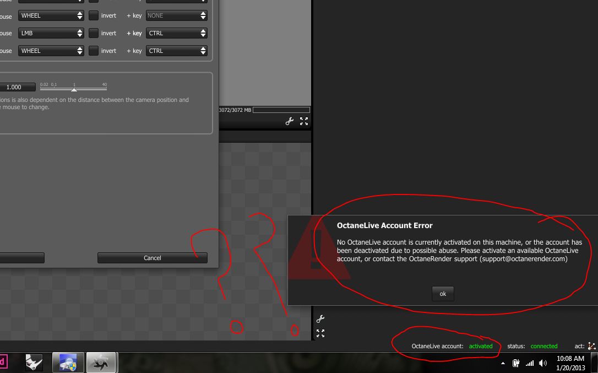Click the green 'connected' status text
598x373 pixels.
tap(544, 346)
